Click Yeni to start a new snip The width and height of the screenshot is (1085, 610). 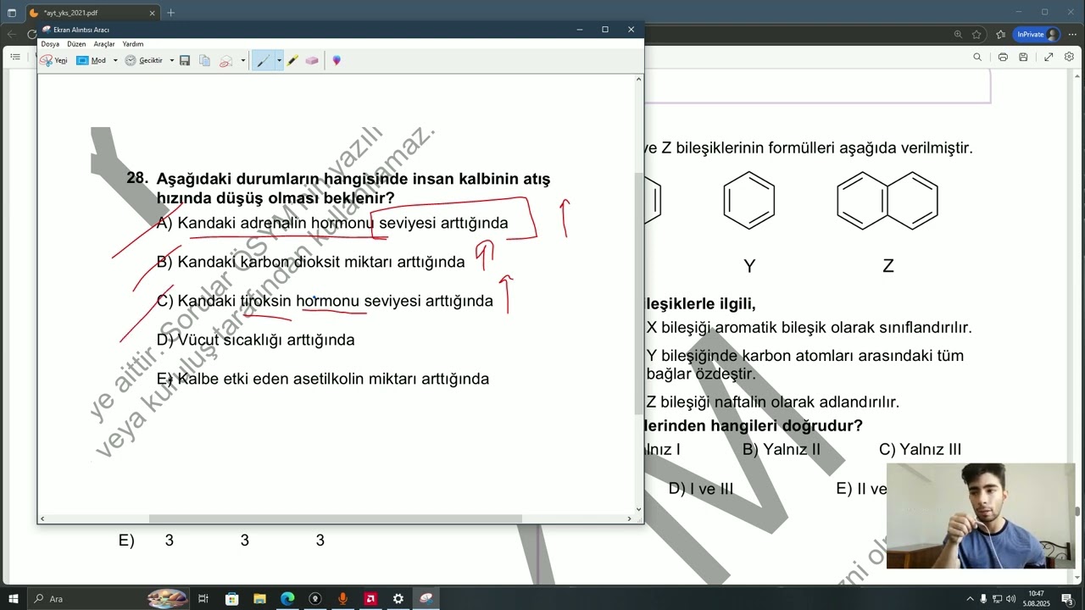coord(53,60)
